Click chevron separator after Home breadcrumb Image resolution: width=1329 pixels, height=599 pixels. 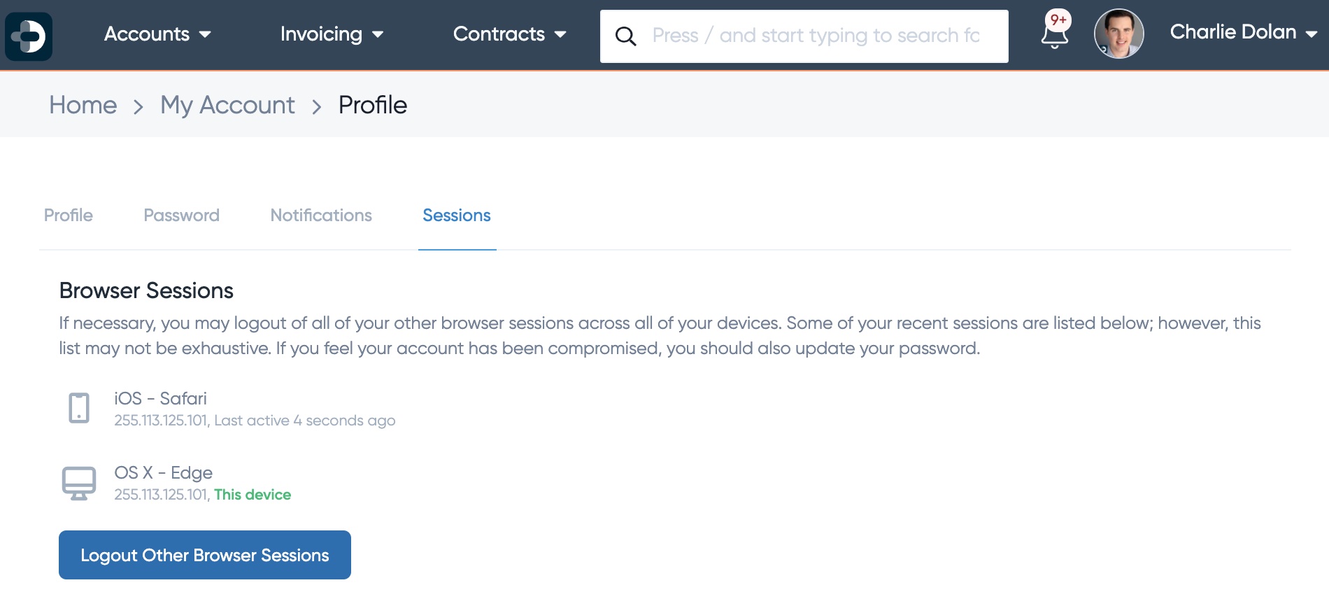tap(138, 106)
